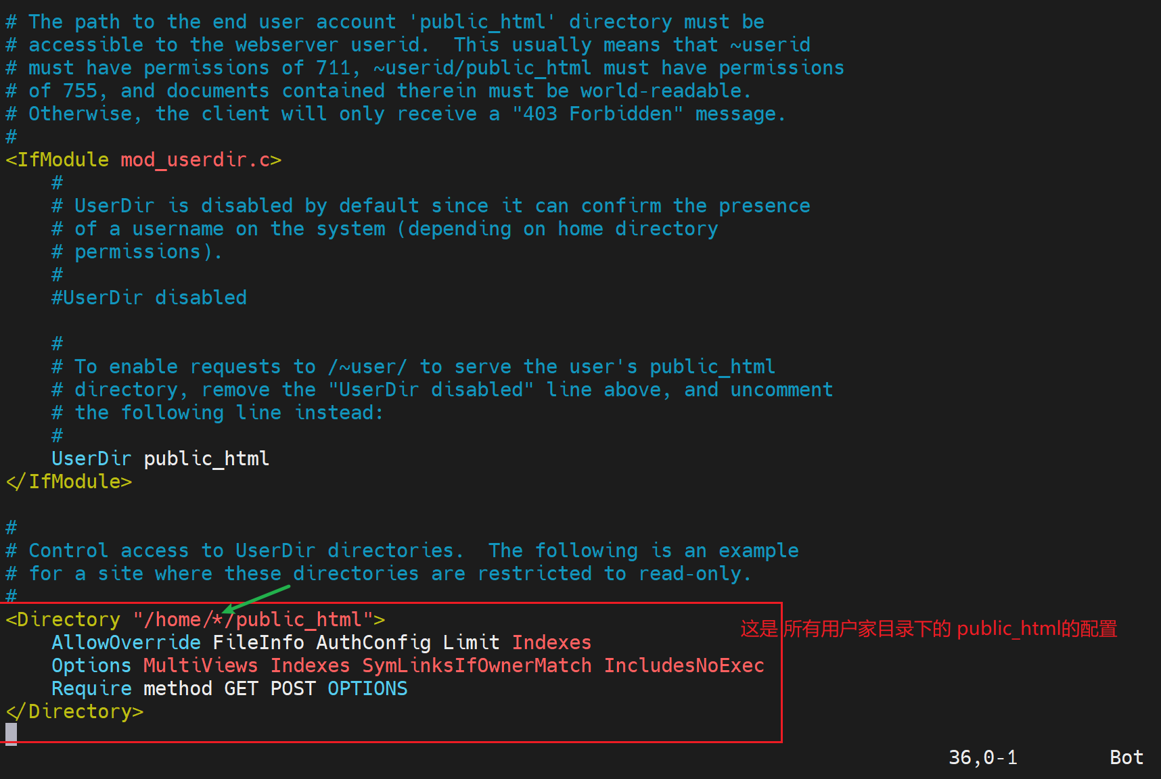Click the commented '#UserDir disabled' line
The image size is (1161, 779).
149,298
